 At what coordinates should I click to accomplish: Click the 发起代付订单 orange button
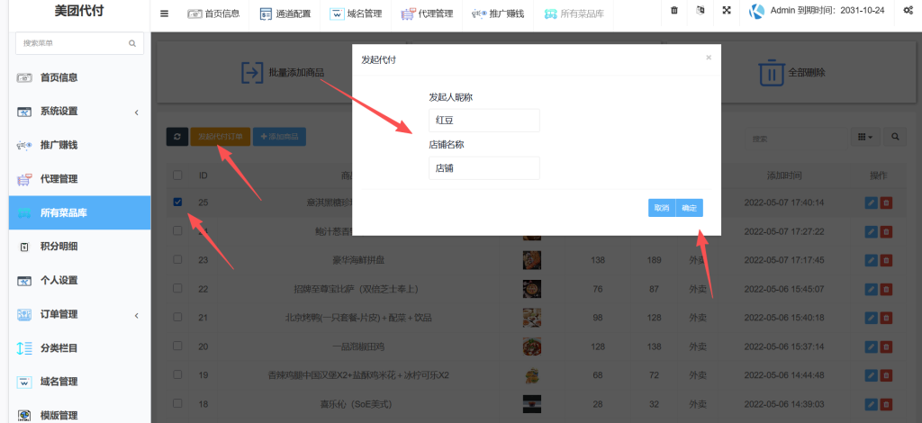point(221,136)
